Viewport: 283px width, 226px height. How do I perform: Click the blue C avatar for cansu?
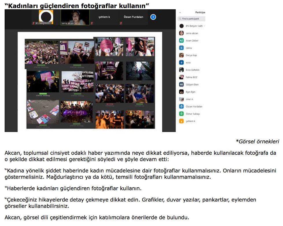[x=181, y=48]
